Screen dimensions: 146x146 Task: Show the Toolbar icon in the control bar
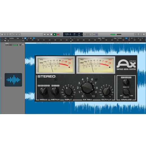10,34
